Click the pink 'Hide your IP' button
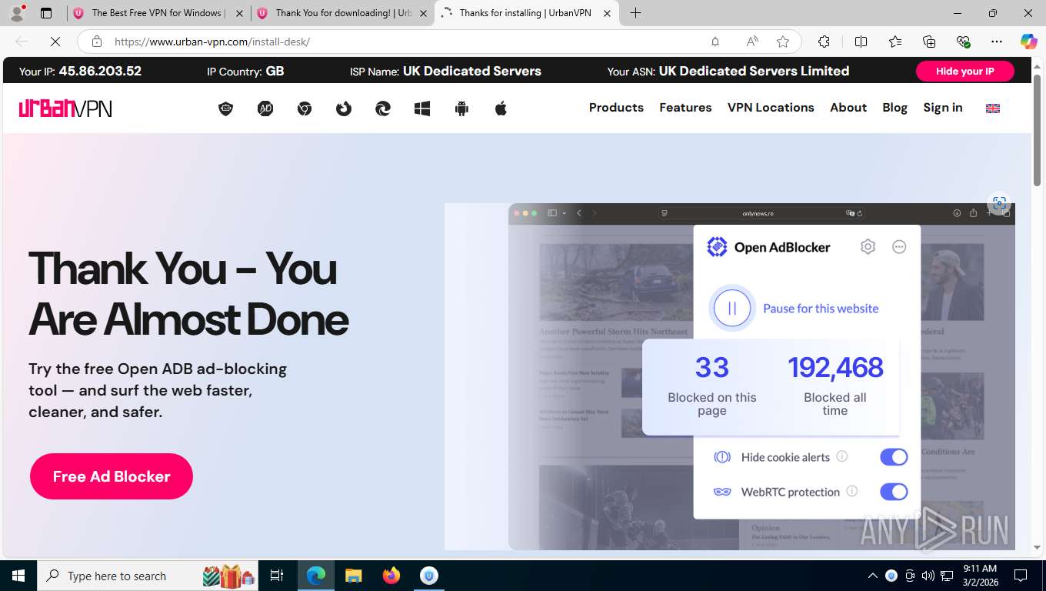1046x591 pixels. point(964,71)
